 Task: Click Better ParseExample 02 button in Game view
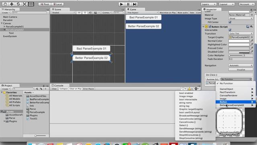point(143,26)
